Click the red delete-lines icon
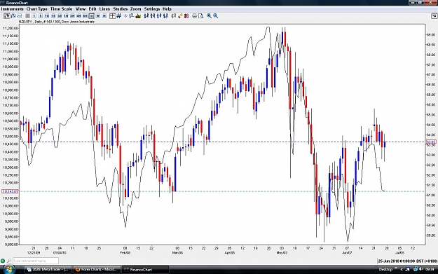The width and height of the screenshot is (438, 274). [186, 16]
